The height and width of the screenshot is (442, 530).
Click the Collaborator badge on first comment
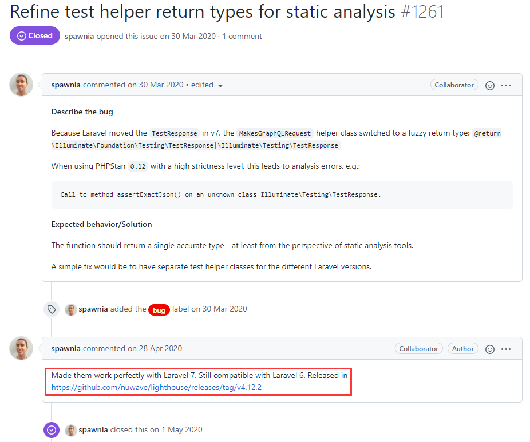(x=454, y=85)
